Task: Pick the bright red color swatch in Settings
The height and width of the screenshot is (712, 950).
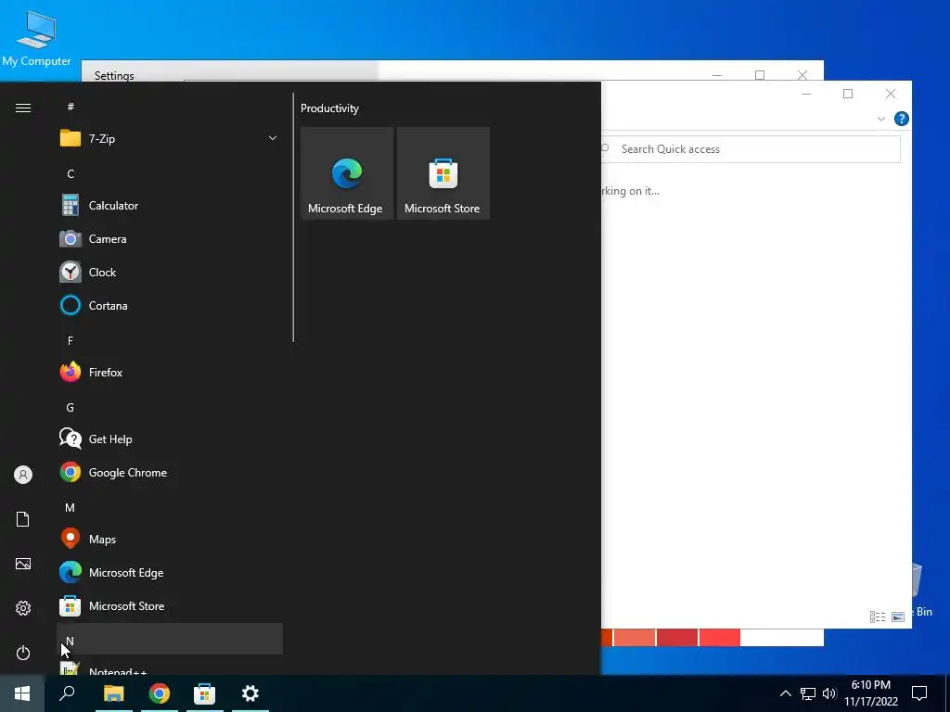Action: [x=719, y=637]
